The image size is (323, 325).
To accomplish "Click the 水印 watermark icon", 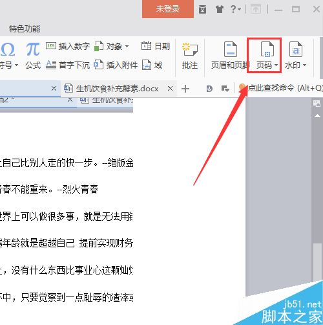I will (296, 49).
